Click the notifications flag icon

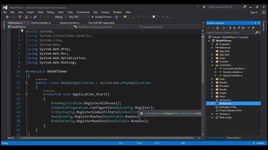click(x=198, y=7)
